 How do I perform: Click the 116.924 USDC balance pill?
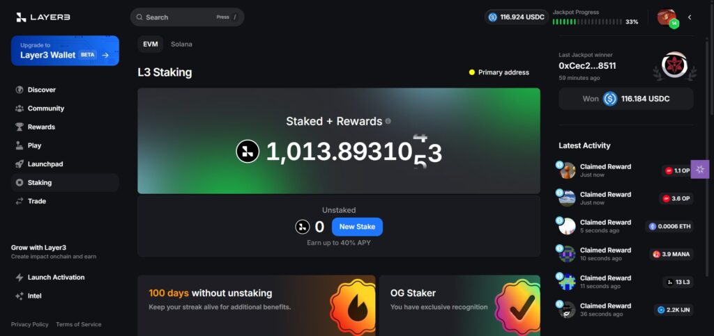(517, 17)
